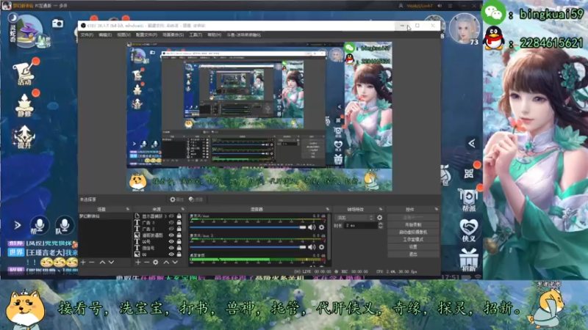Click the transition duration input field
The width and height of the screenshot is (588, 330).
pos(362,226)
